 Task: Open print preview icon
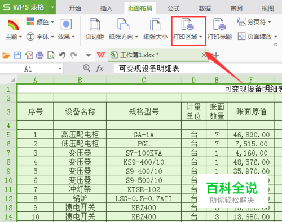click(51, 55)
